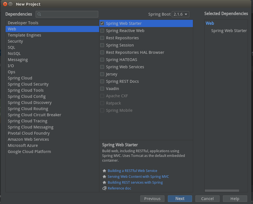The height and width of the screenshot is (204, 253).
Task: Click the Next button
Action: coord(180,199)
